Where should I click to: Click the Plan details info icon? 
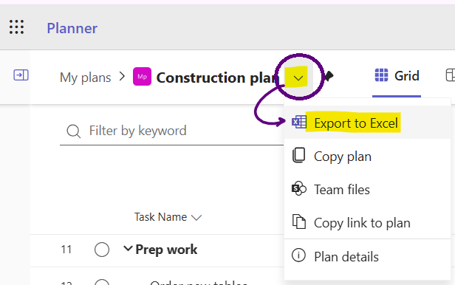pos(298,255)
